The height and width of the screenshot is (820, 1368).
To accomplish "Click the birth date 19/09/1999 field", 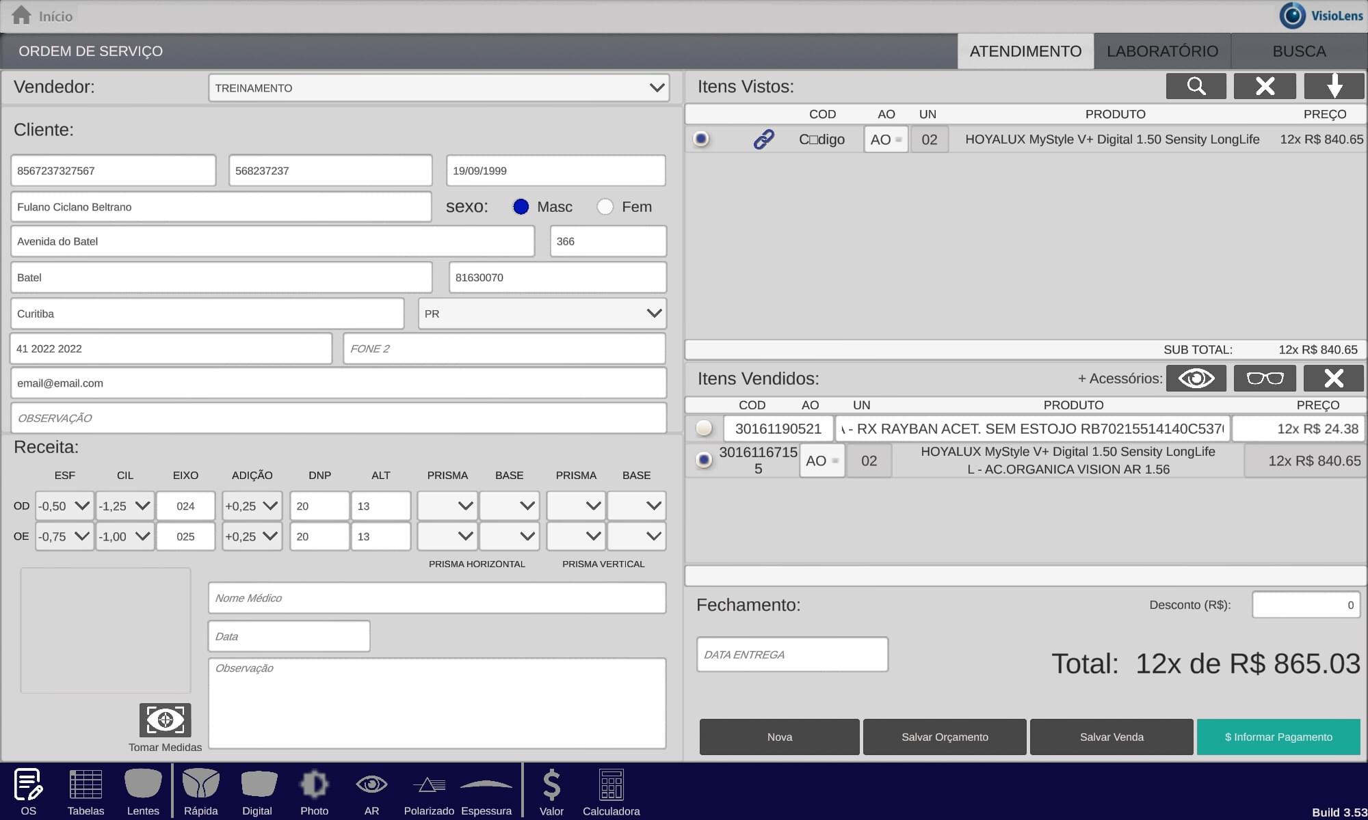I will point(555,170).
